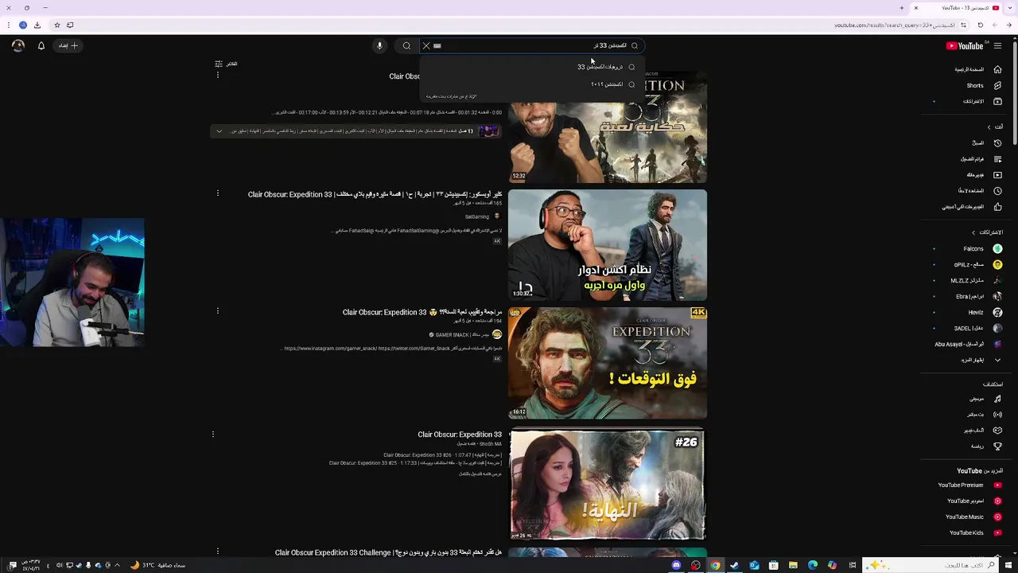Screen dimensions: 1018x573
Task: Open the YouTube hamburger guide menu
Action: tap(997, 45)
